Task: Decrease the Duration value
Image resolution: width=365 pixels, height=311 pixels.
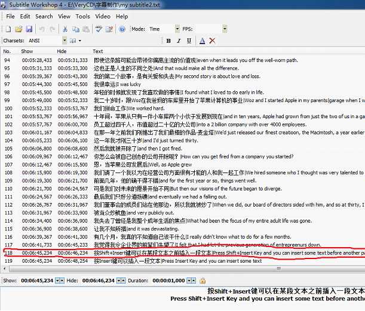Action: (189, 281)
